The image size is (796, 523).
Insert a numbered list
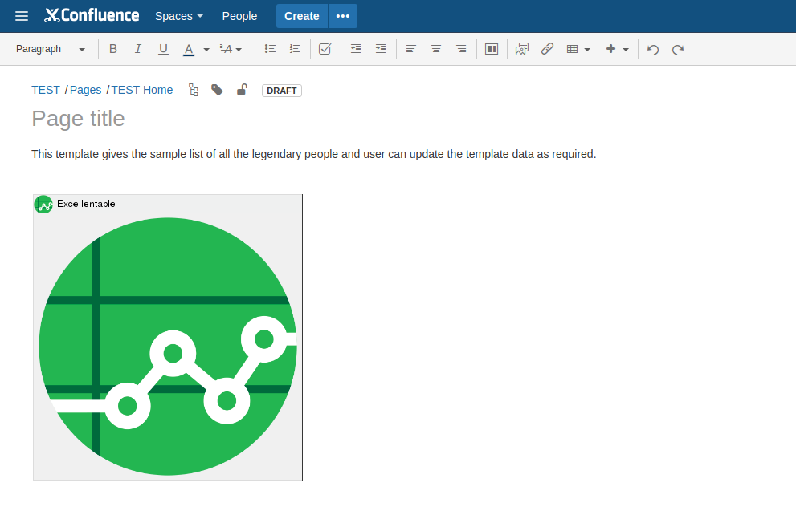[x=294, y=49]
